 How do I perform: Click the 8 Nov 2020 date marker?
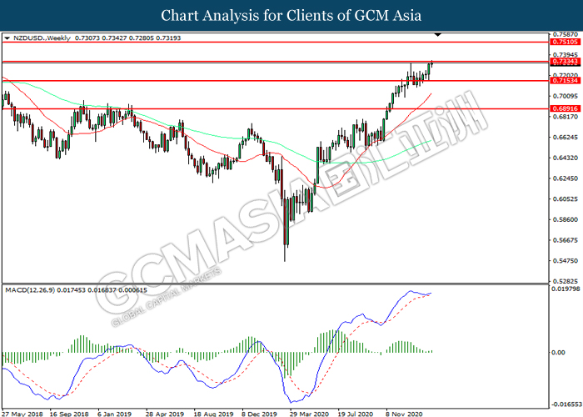pyautogui.click(x=404, y=414)
